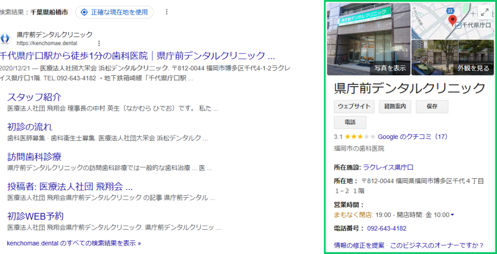The height and width of the screenshot is (254, 497).
Task: Open three-dot menu next to location button
Action: tap(167, 12)
